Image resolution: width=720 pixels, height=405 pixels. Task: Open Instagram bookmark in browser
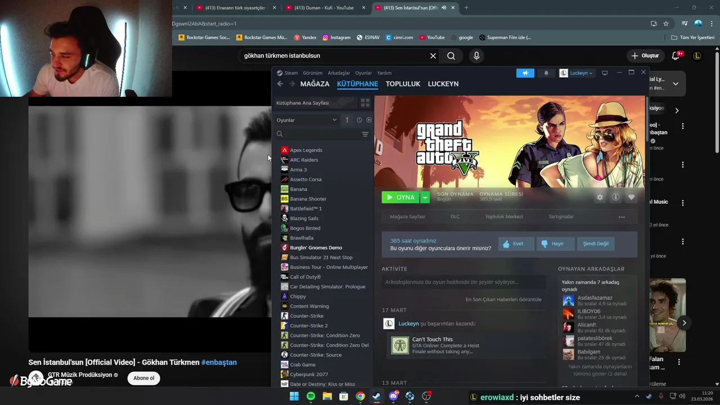pyautogui.click(x=336, y=38)
